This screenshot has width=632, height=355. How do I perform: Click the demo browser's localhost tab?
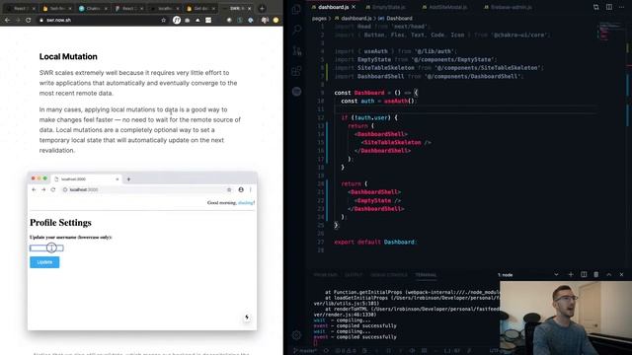click(87, 179)
